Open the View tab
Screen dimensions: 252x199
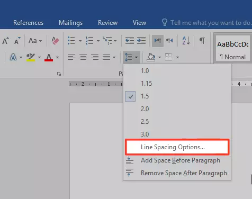point(139,23)
